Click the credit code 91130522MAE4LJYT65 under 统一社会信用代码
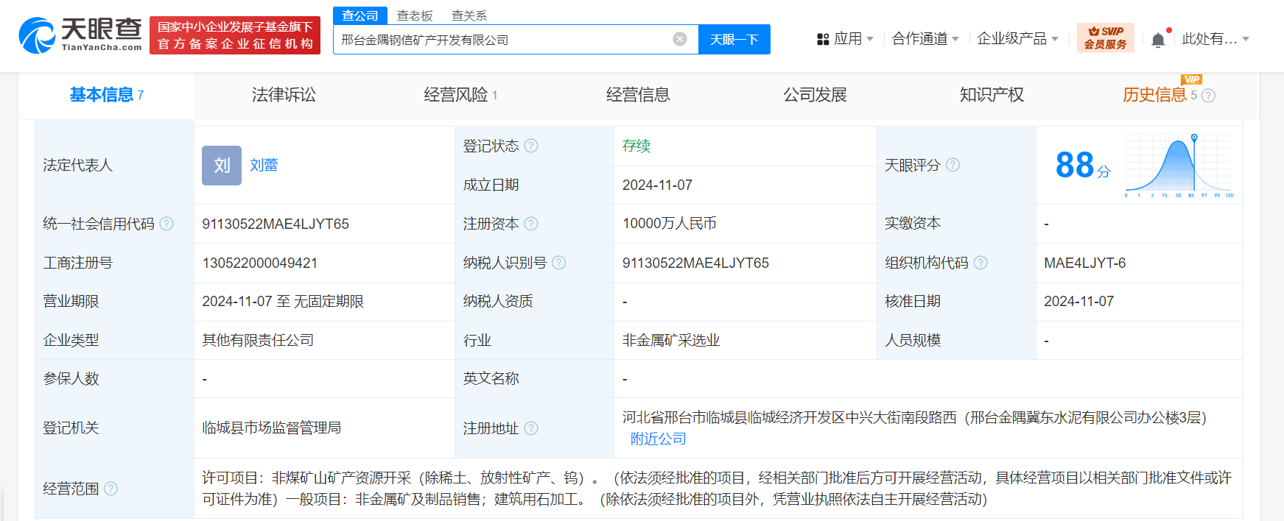Image resolution: width=1284 pixels, height=521 pixels. [x=276, y=224]
